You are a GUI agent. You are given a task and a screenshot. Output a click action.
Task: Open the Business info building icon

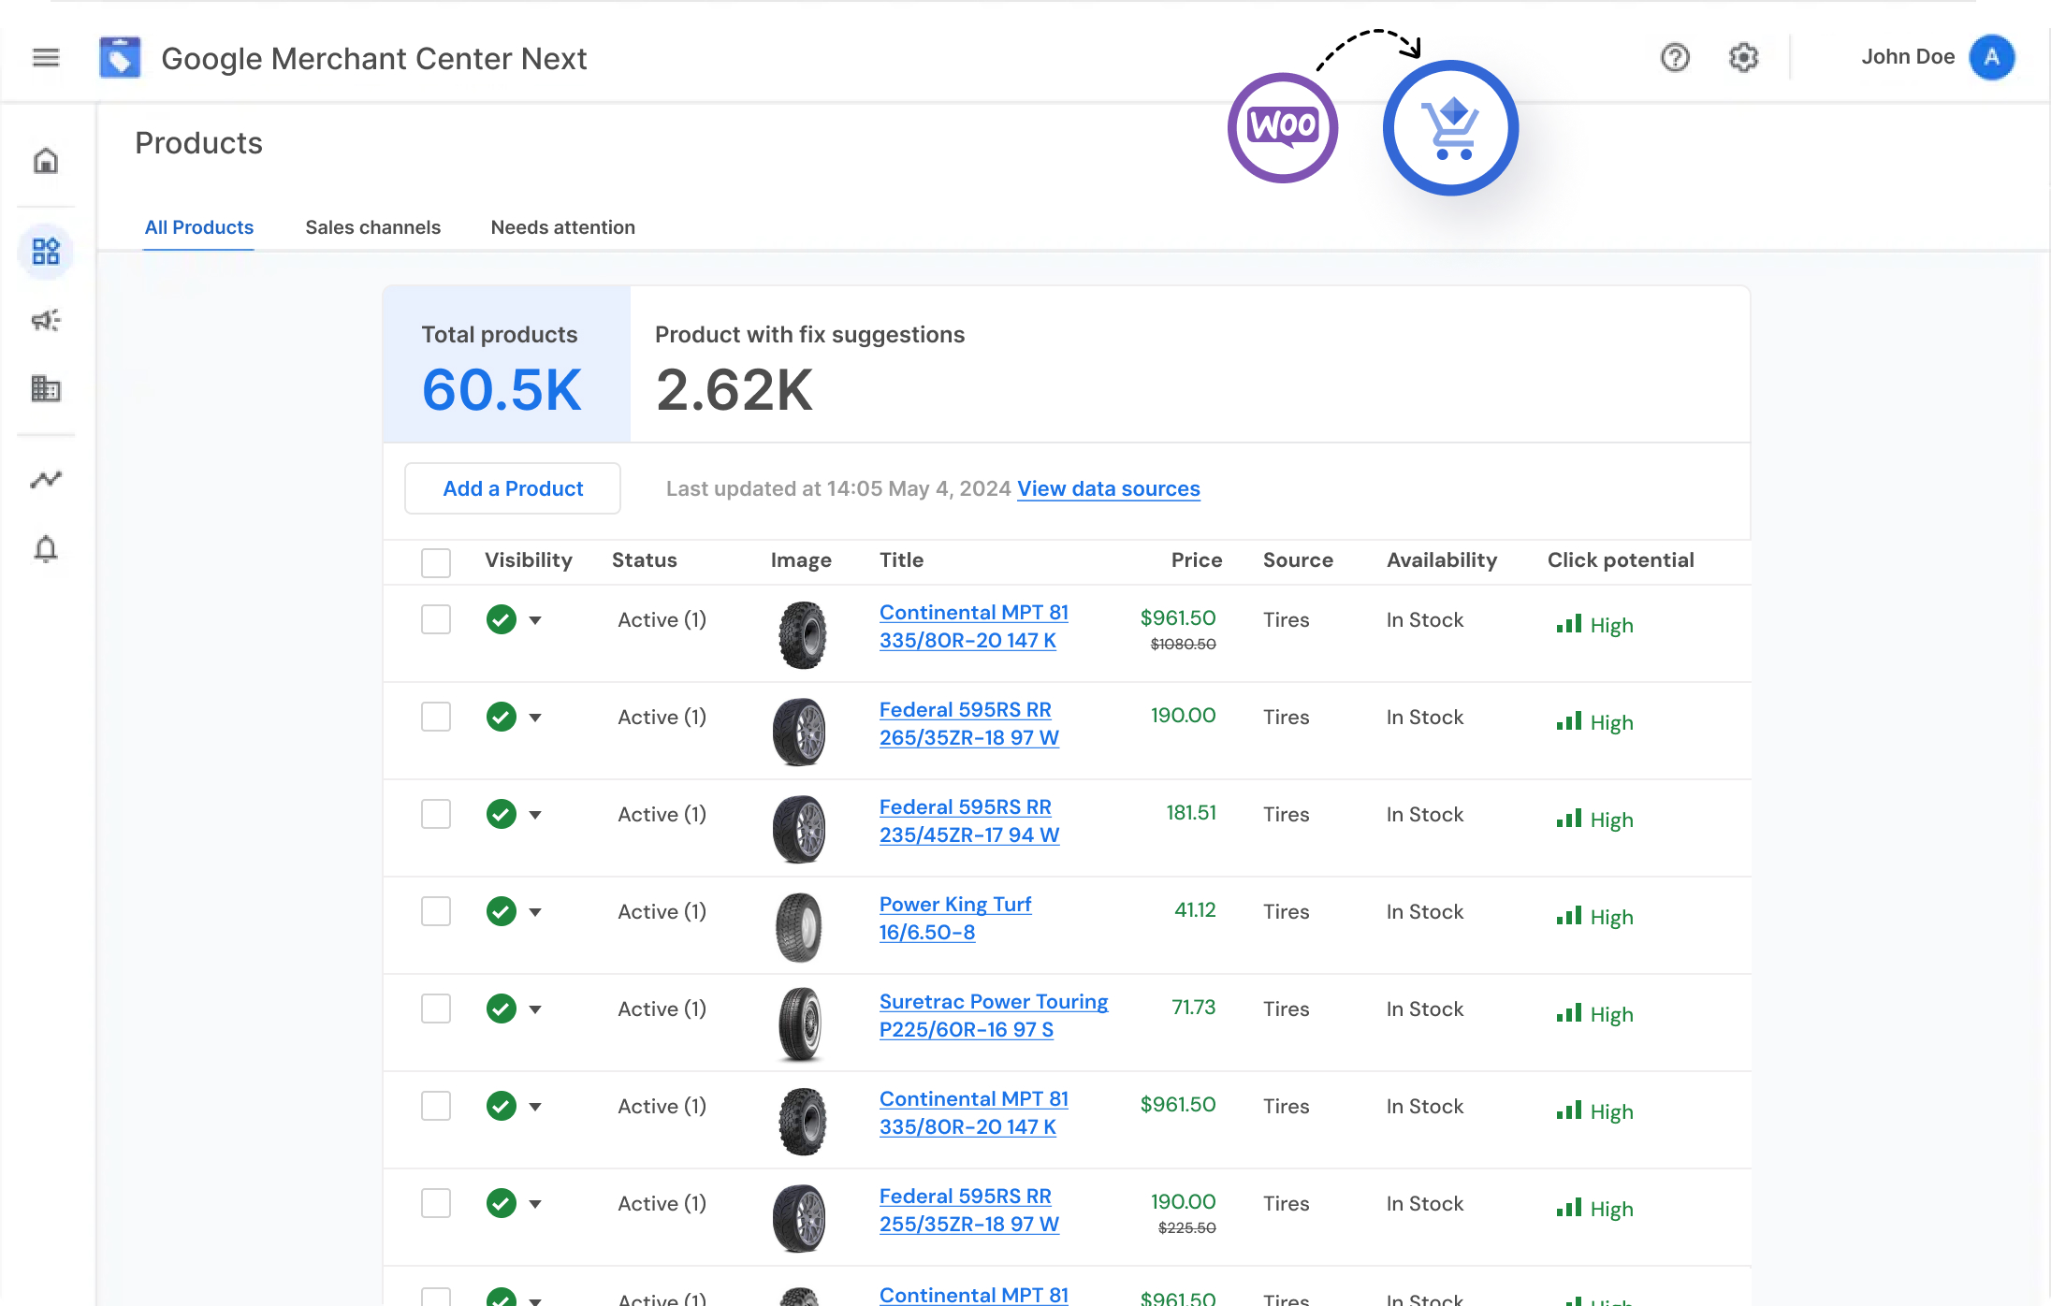[x=46, y=388]
